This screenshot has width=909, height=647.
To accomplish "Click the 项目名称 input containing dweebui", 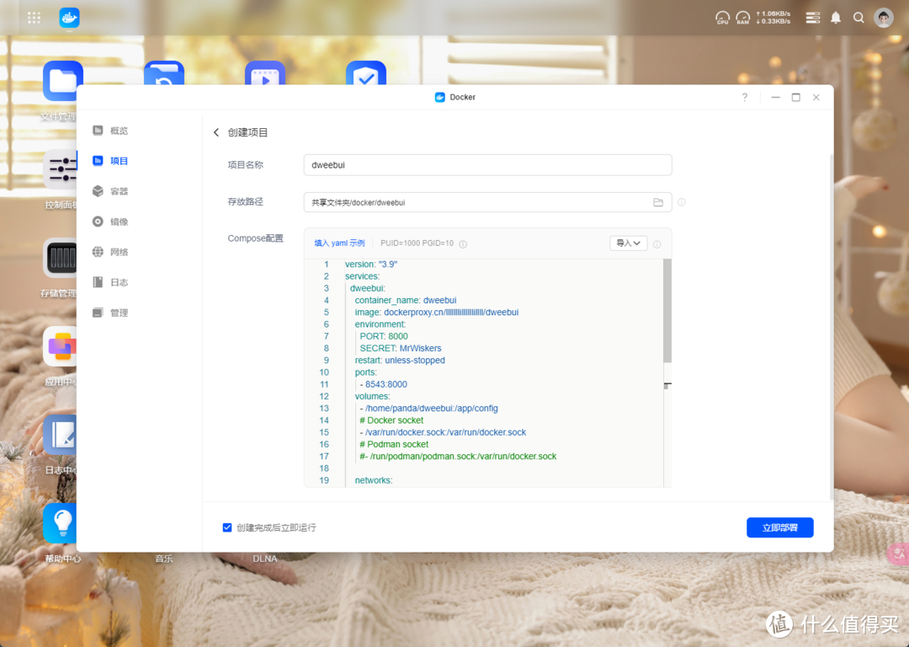I will pos(487,164).
